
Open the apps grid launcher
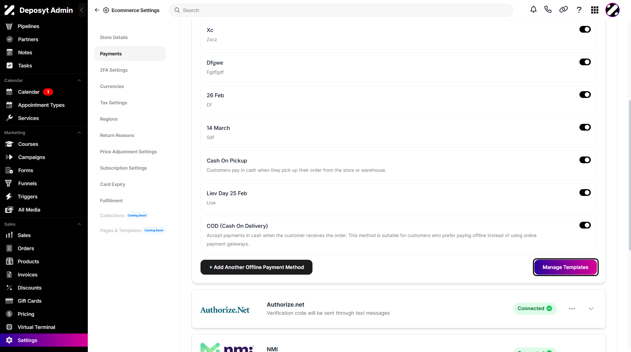595,10
